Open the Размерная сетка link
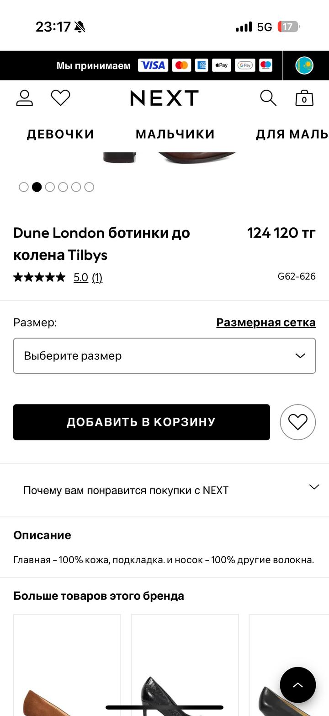 click(x=266, y=323)
